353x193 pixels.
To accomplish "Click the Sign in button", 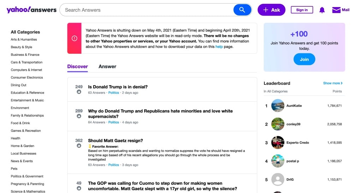I will pos(302,10).
